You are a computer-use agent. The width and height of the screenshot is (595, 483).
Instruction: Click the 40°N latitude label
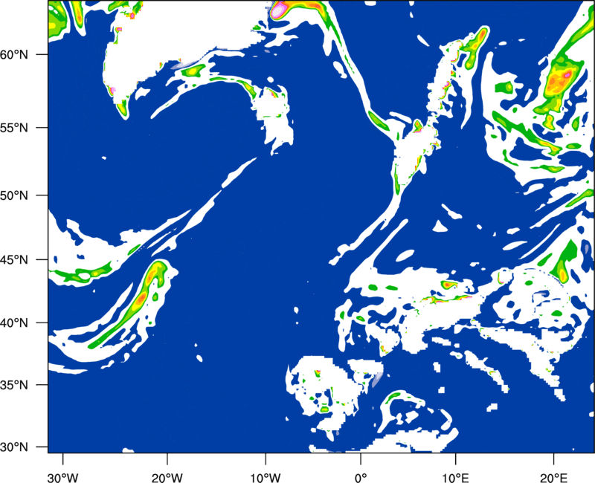(14, 323)
